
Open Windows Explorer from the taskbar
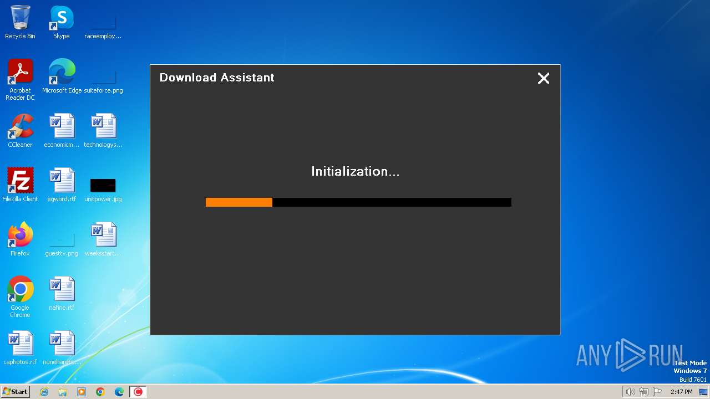point(63,392)
